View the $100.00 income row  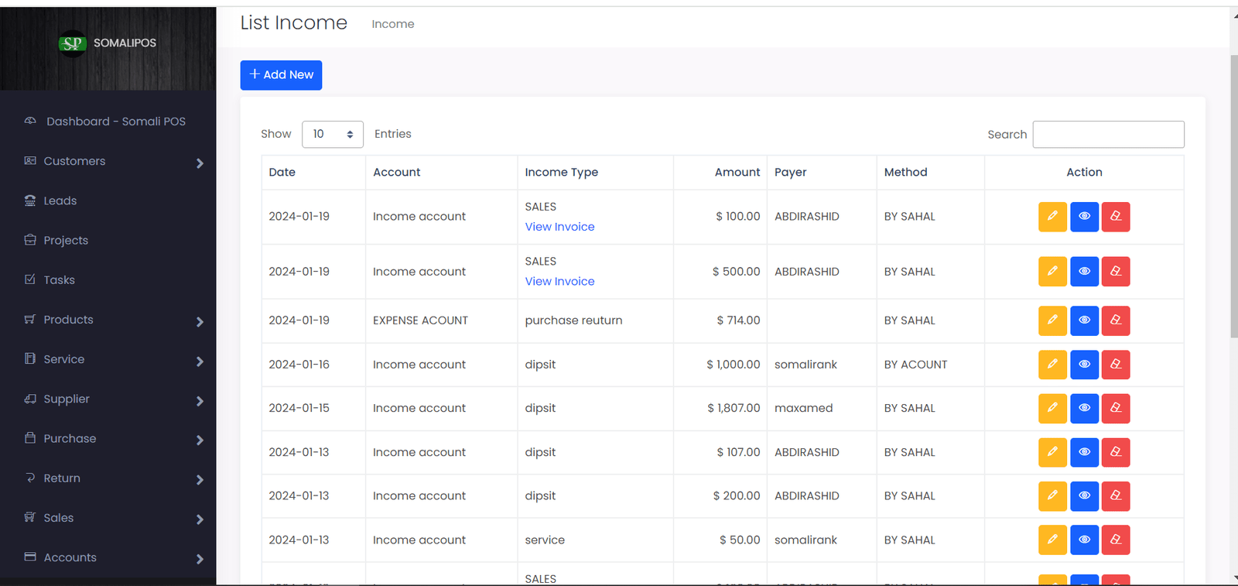(x=1084, y=217)
